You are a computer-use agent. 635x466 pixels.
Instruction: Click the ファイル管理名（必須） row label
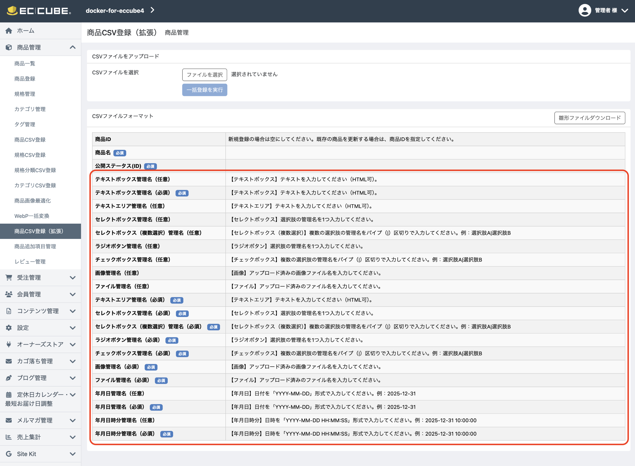tap(122, 380)
